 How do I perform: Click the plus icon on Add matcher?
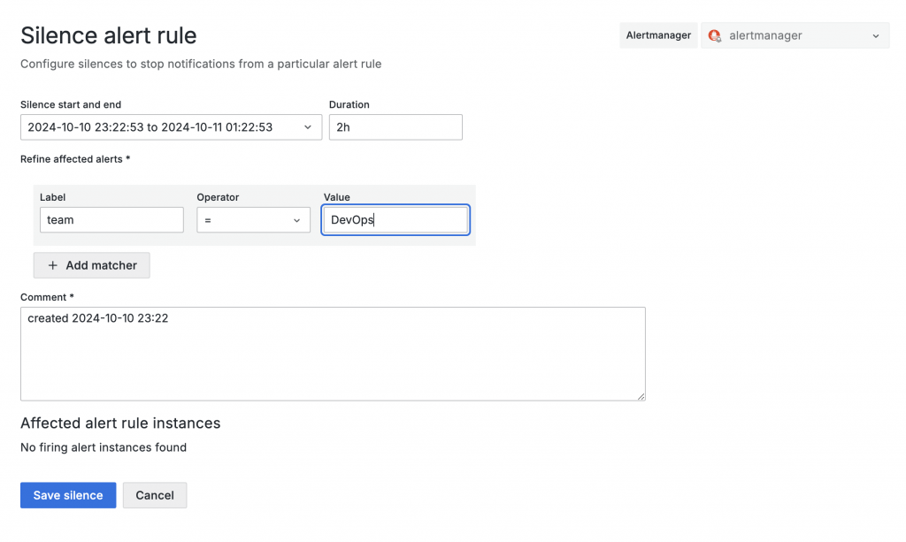coord(53,265)
